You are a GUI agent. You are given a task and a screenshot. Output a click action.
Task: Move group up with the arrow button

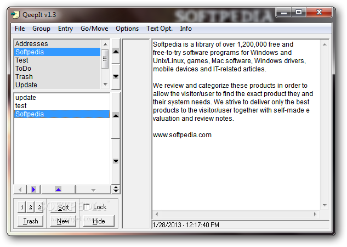coord(116,52)
